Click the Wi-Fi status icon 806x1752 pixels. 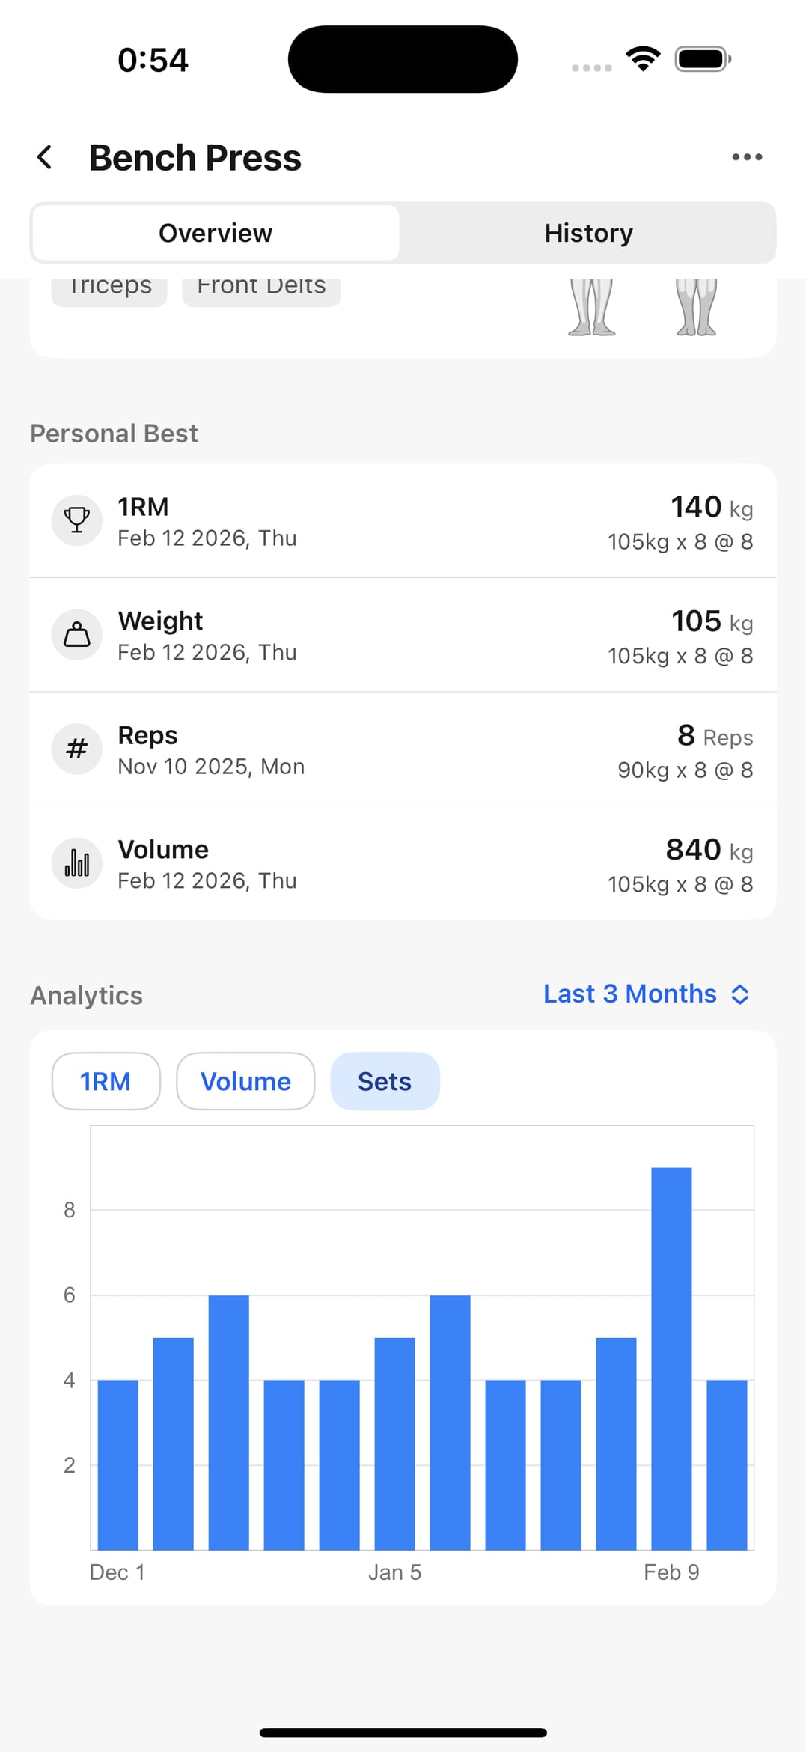(642, 58)
